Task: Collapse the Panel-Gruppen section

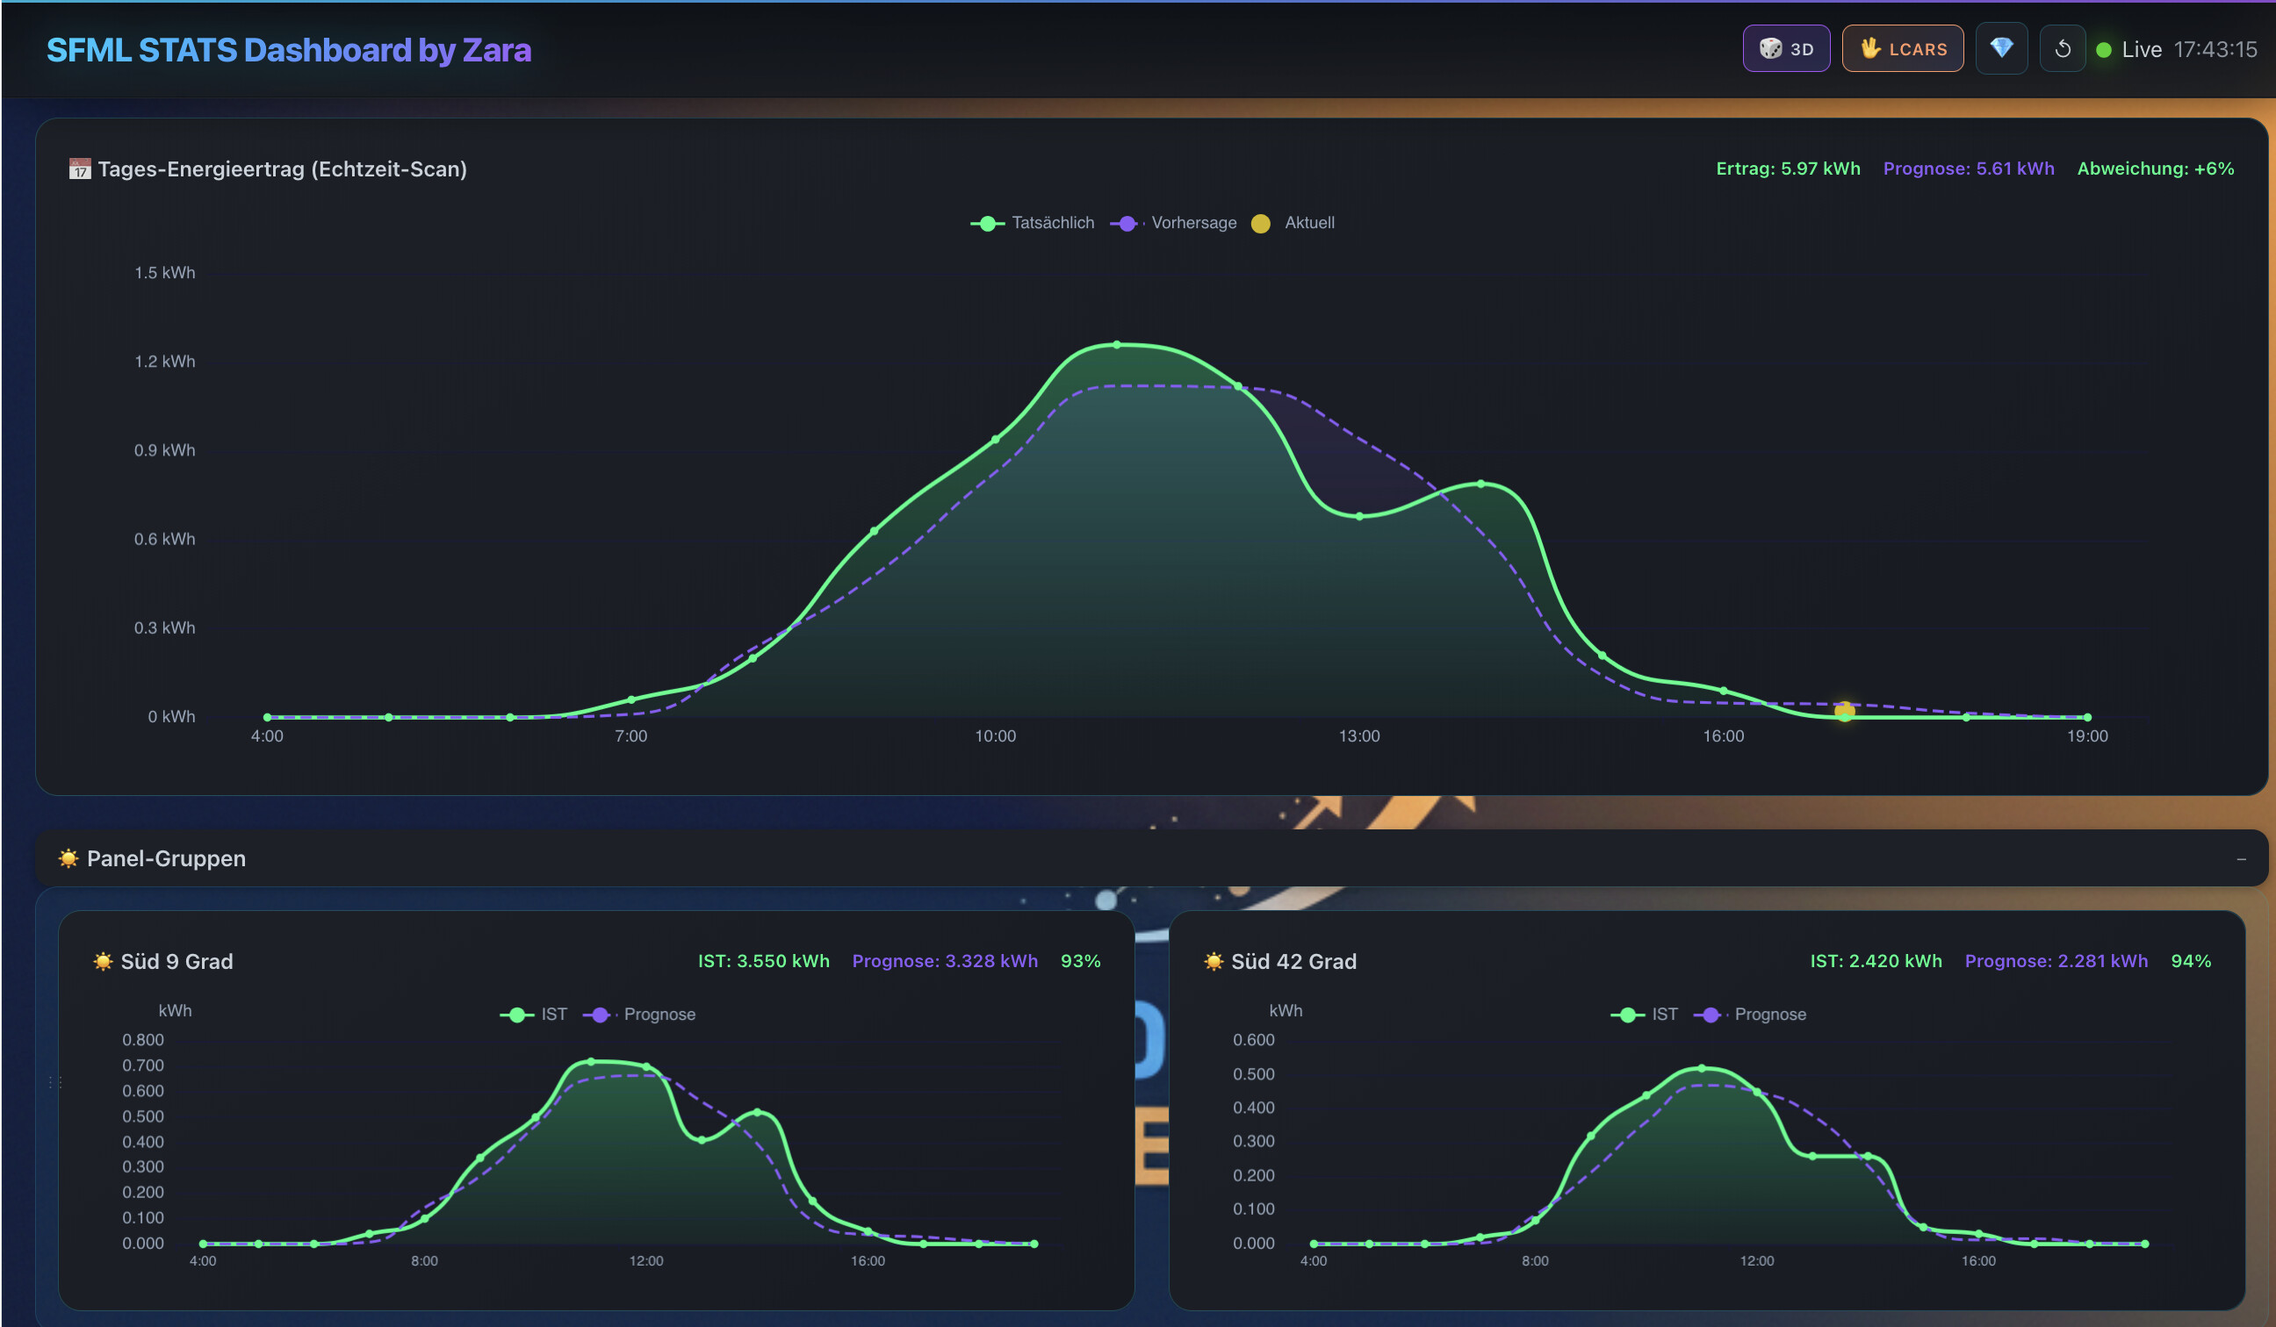Action: pos(2241,859)
